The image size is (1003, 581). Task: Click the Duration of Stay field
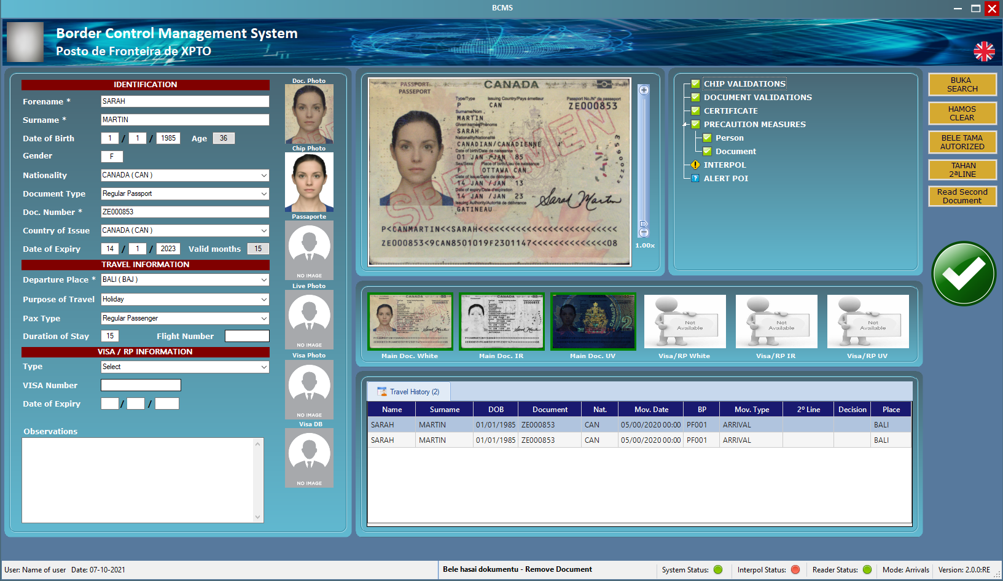pos(110,336)
